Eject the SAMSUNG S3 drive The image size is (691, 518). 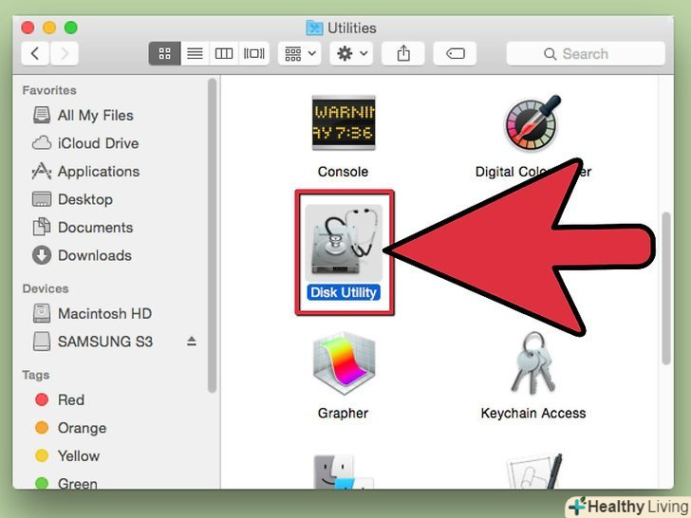pos(192,342)
